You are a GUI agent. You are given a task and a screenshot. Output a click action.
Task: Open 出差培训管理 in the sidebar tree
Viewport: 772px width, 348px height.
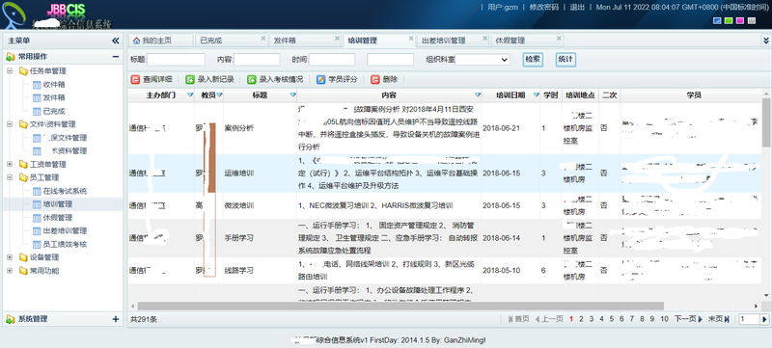click(65, 230)
